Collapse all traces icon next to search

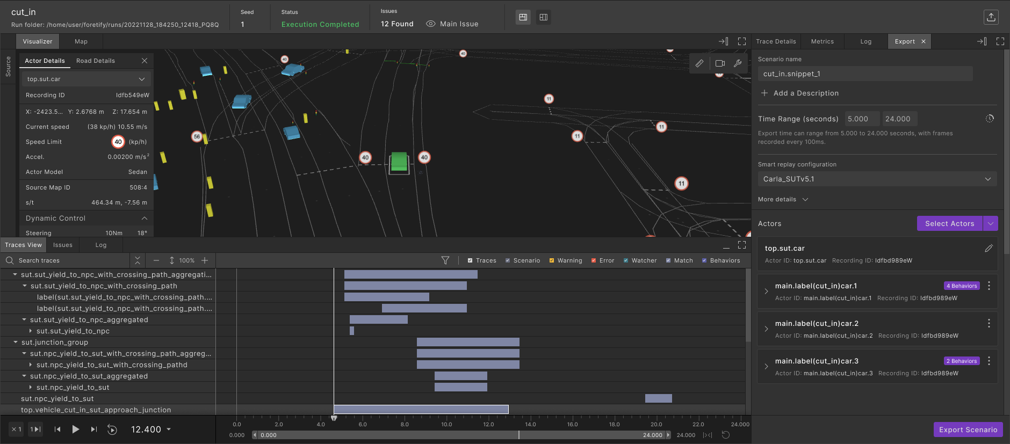(138, 260)
